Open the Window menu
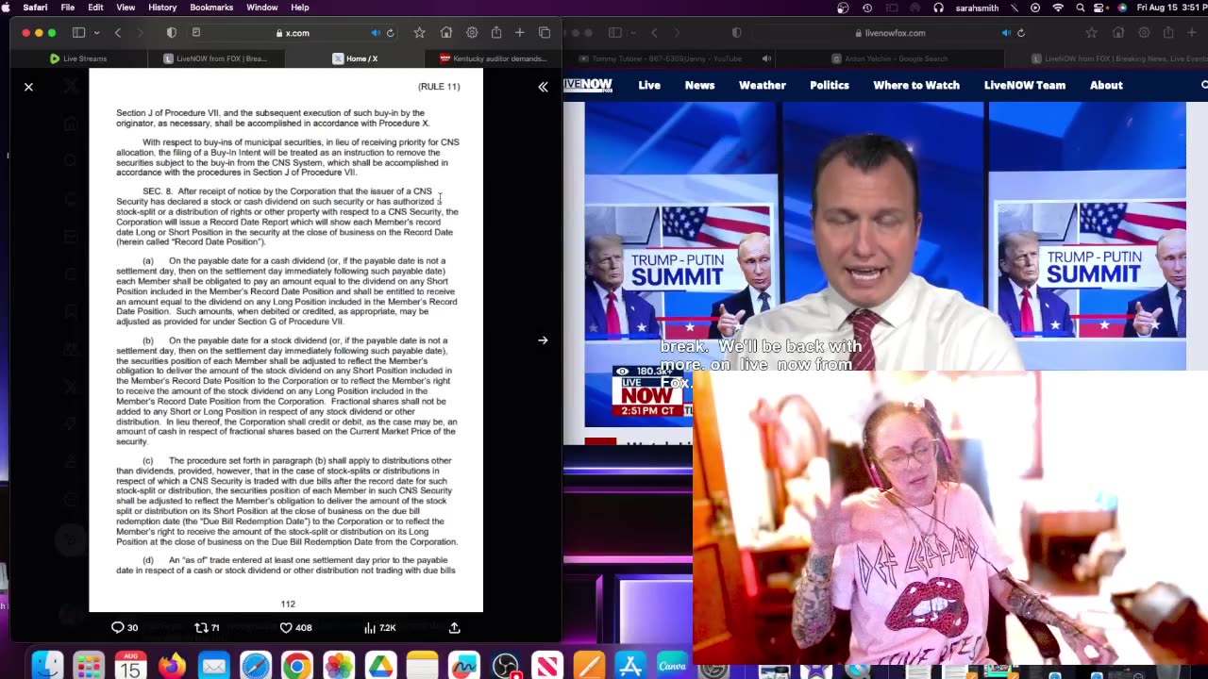 click(x=262, y=8)
